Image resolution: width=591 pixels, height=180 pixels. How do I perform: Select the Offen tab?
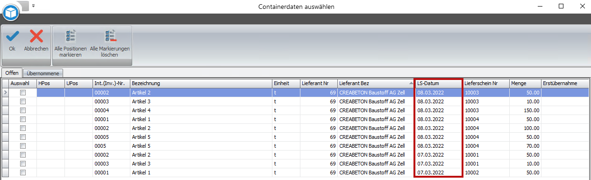[12, 73]
